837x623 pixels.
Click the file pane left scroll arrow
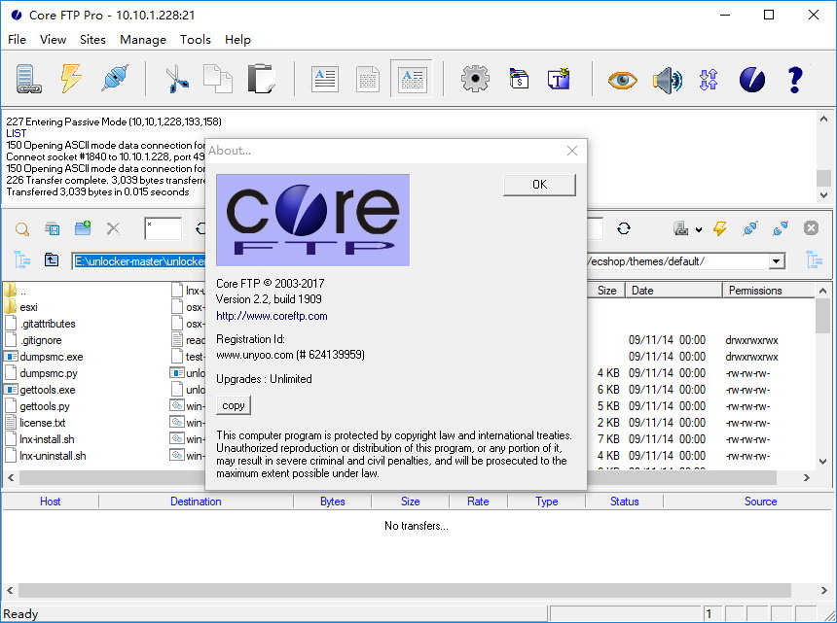click(x=11, y=478)
